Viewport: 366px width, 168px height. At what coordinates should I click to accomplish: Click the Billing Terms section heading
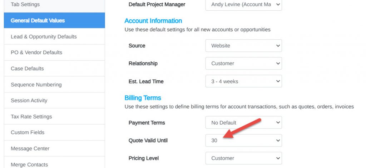[143, 98]
